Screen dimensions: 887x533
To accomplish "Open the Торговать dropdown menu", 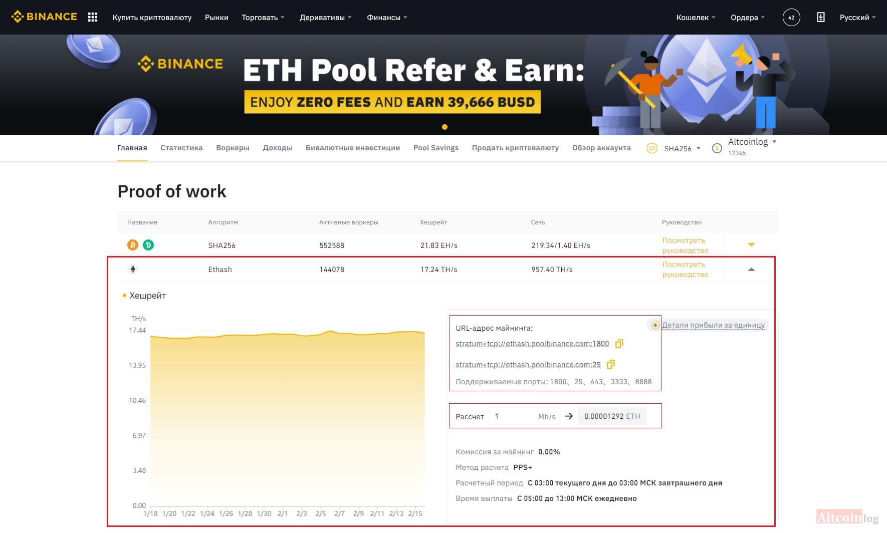I will 263,18.
